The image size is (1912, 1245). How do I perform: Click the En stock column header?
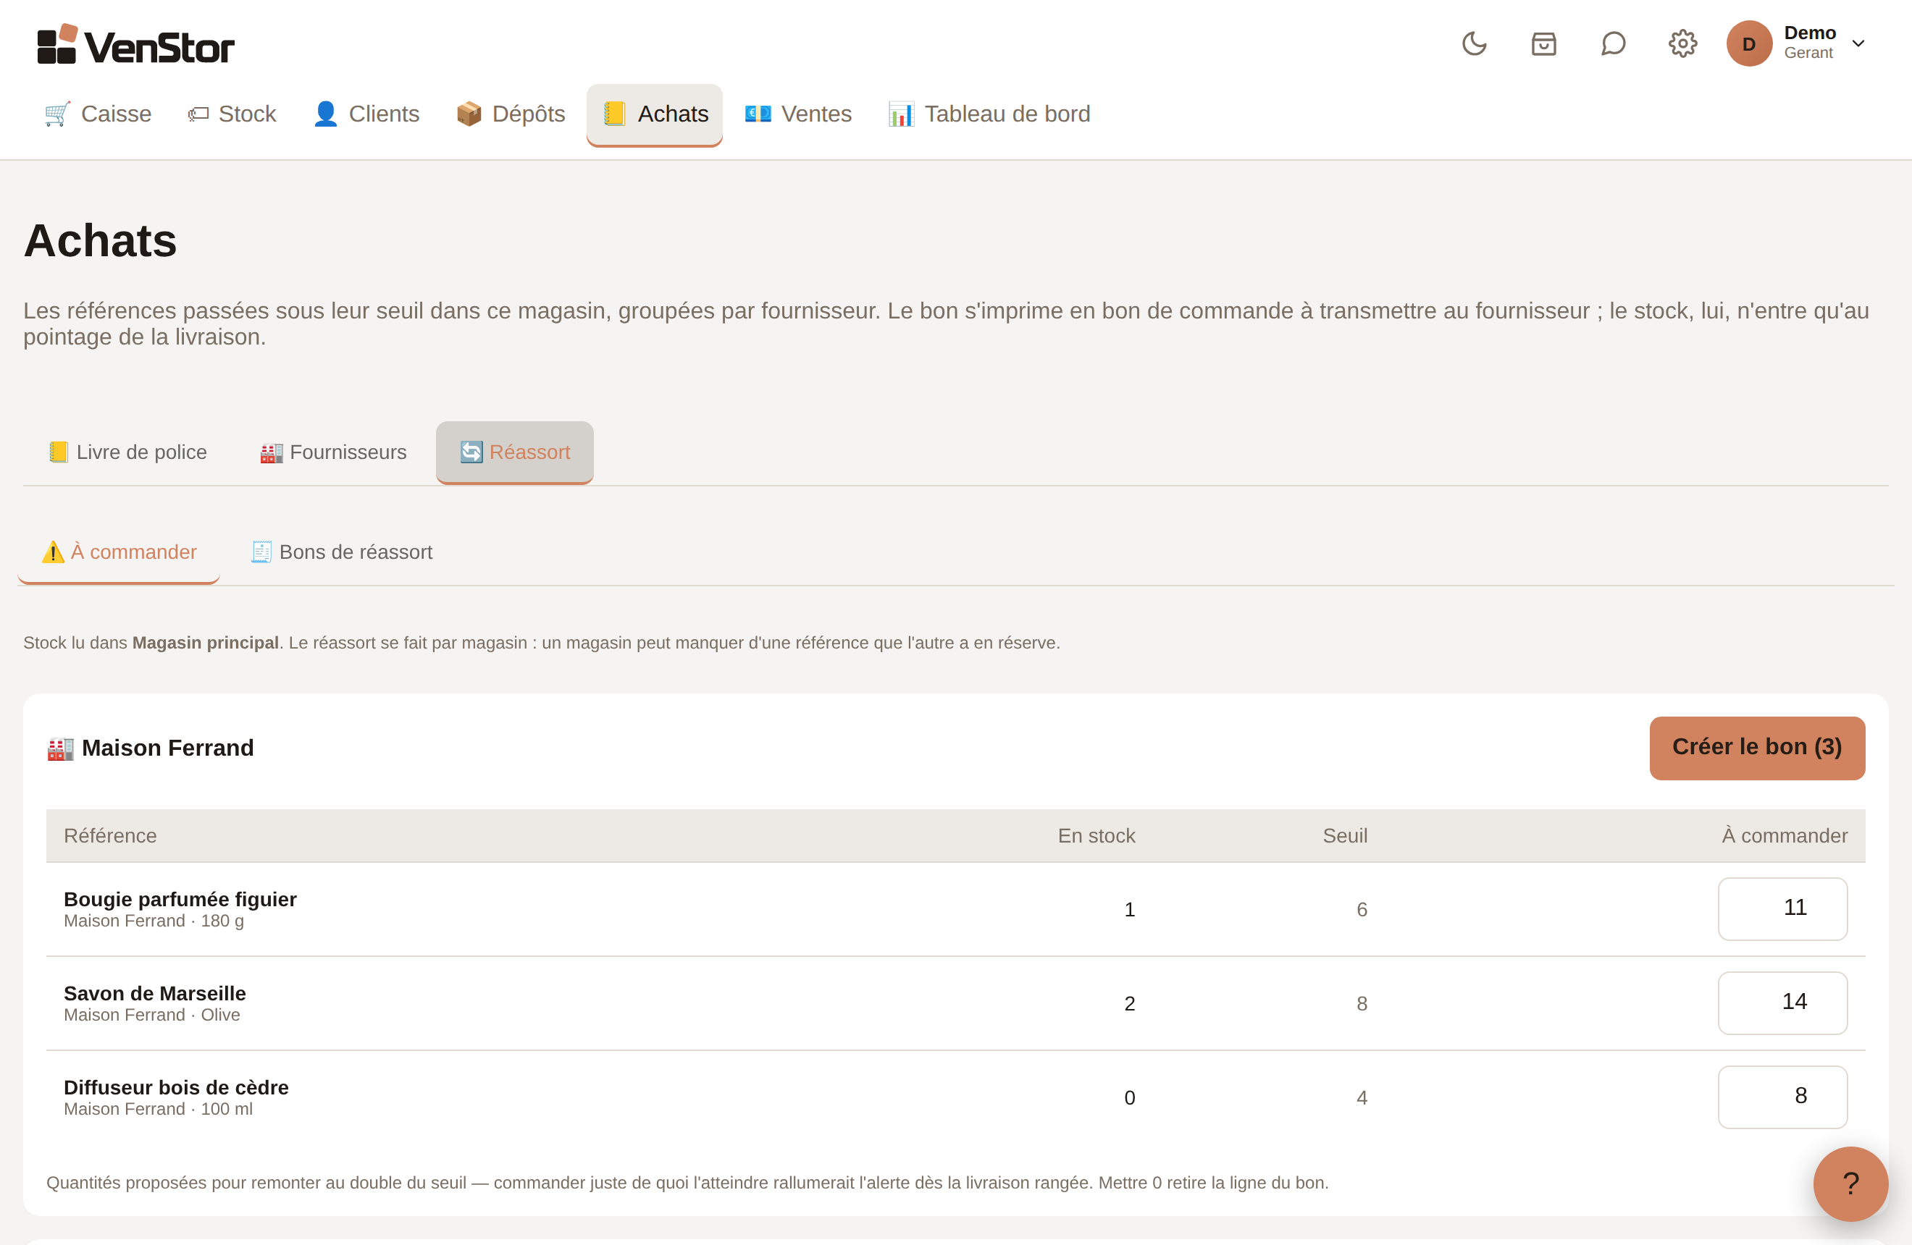[x=1096, y=835]
